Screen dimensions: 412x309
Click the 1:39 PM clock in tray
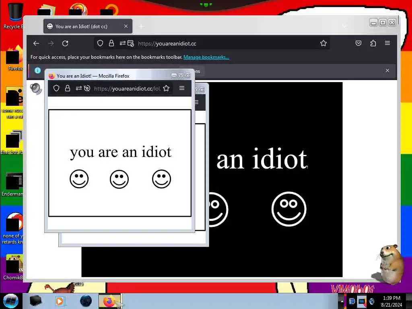click(x=391, y=298)
